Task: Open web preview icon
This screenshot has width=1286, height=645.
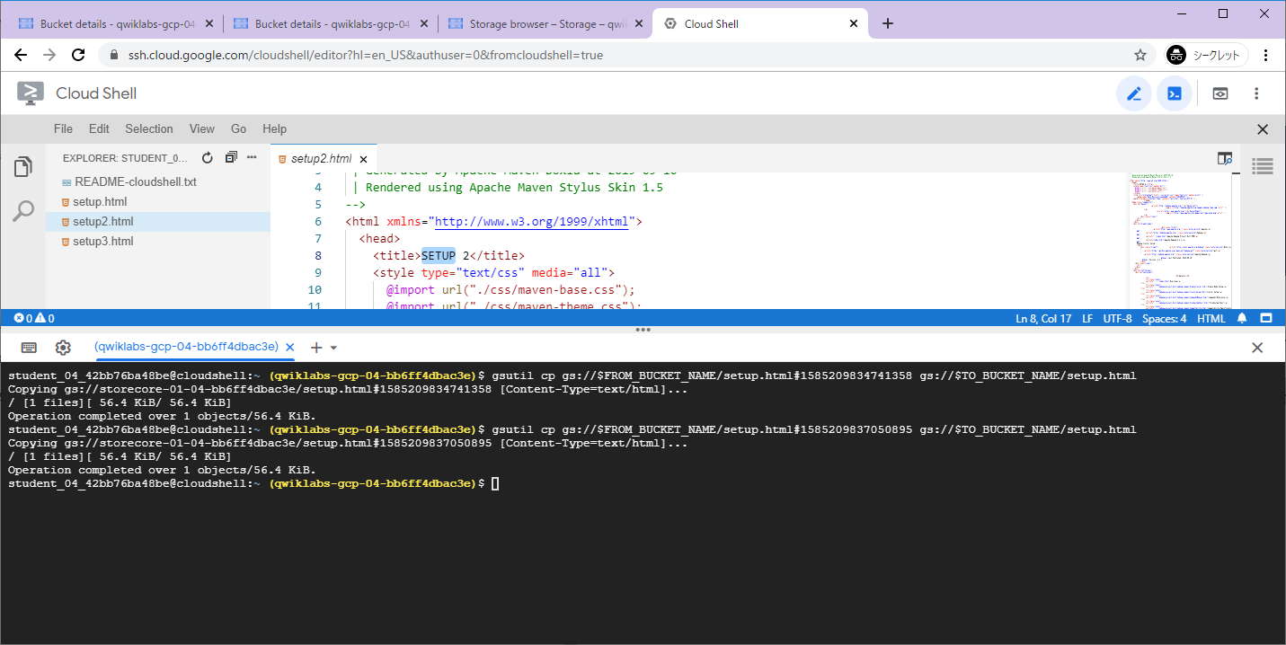Action: coord(1219,93)
